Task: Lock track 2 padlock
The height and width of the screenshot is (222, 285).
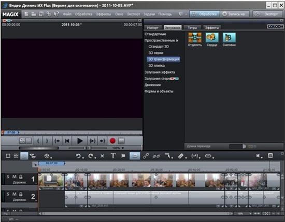Action: coord(21,194)
